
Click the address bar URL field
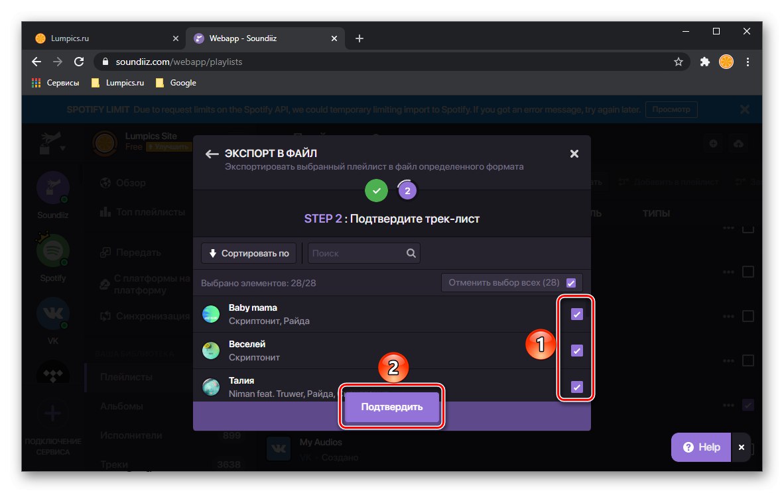coord(390,62)
